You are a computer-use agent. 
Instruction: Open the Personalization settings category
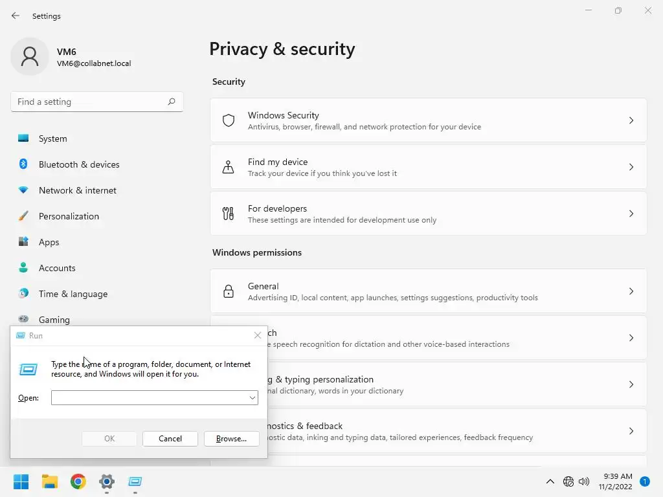tap(69, 216)
